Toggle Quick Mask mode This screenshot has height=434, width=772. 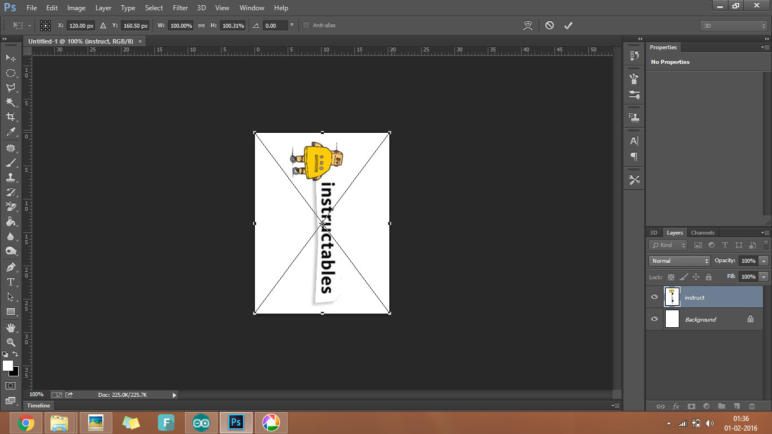[11, 385]
